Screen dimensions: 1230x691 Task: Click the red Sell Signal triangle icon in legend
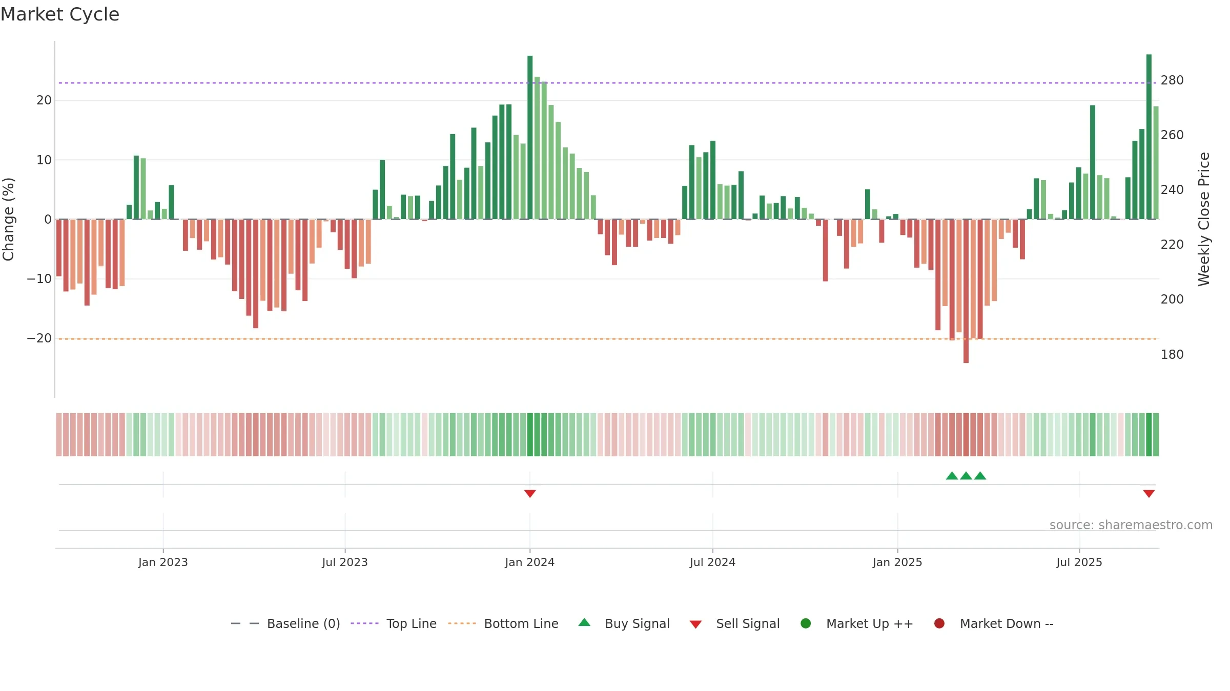coord(695,624)
